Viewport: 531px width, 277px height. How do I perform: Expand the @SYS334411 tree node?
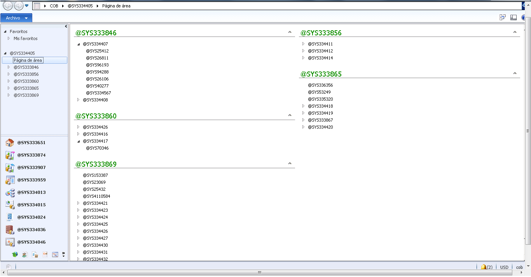click(x=304, y=44)
